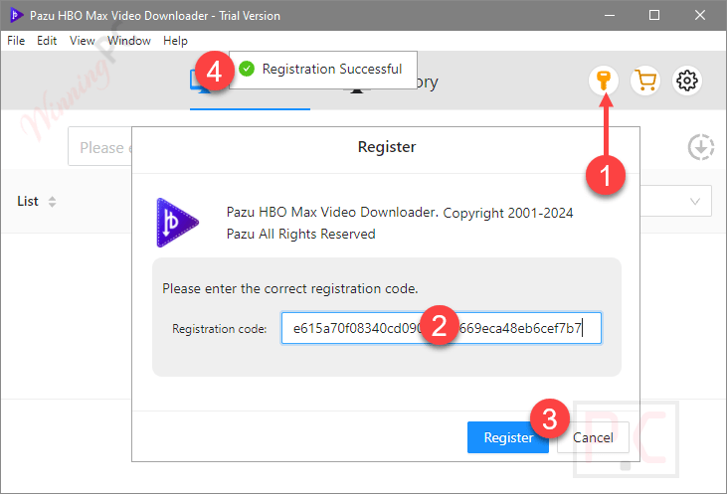Toggle the List sort arrows
Image resolution: width=727 pixels, height=494 pixels.
pos(52,201)
